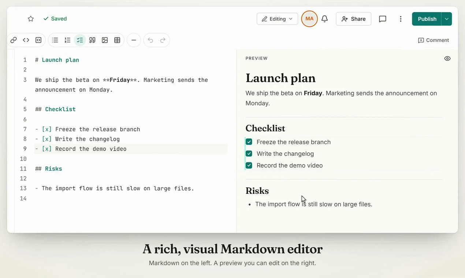The height and width of the screenshot is (278, 465).
Task: Insert a horizontal rule divider
Action: click(x=134, y=40)
